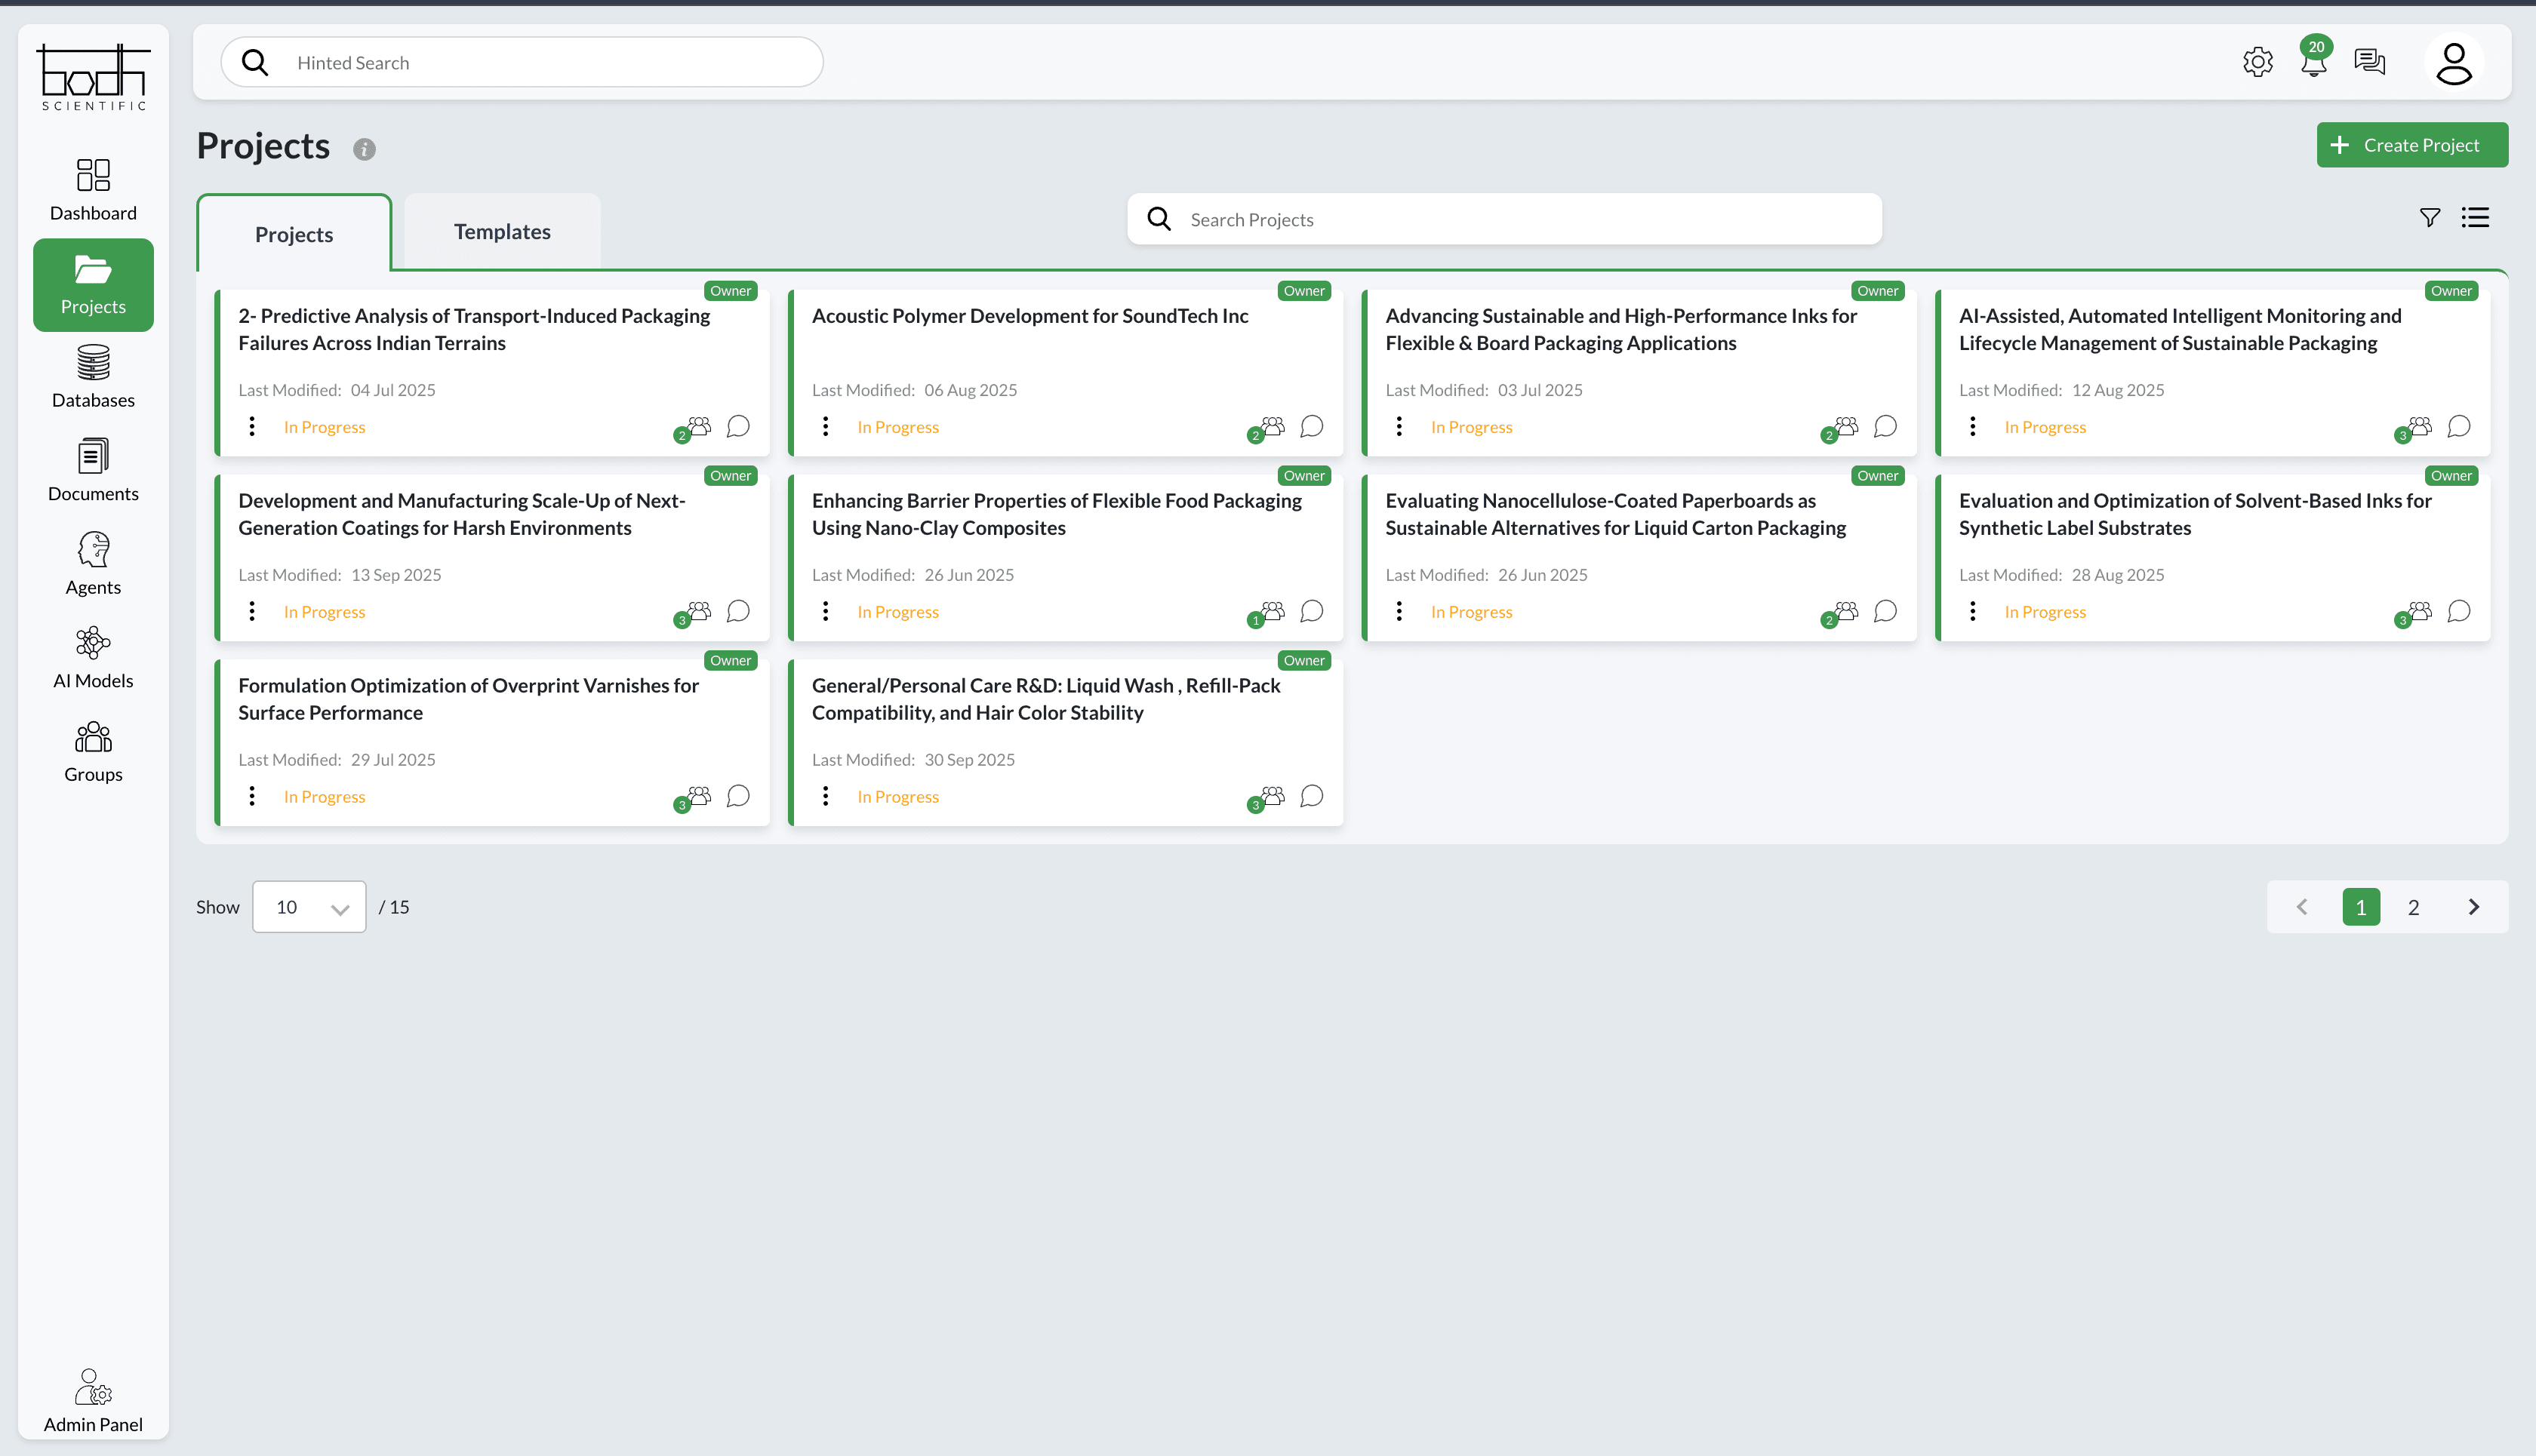The image size is (2536, 1456).
Task: Navigate to Groups via the sidebar icon
Action: 92,749
